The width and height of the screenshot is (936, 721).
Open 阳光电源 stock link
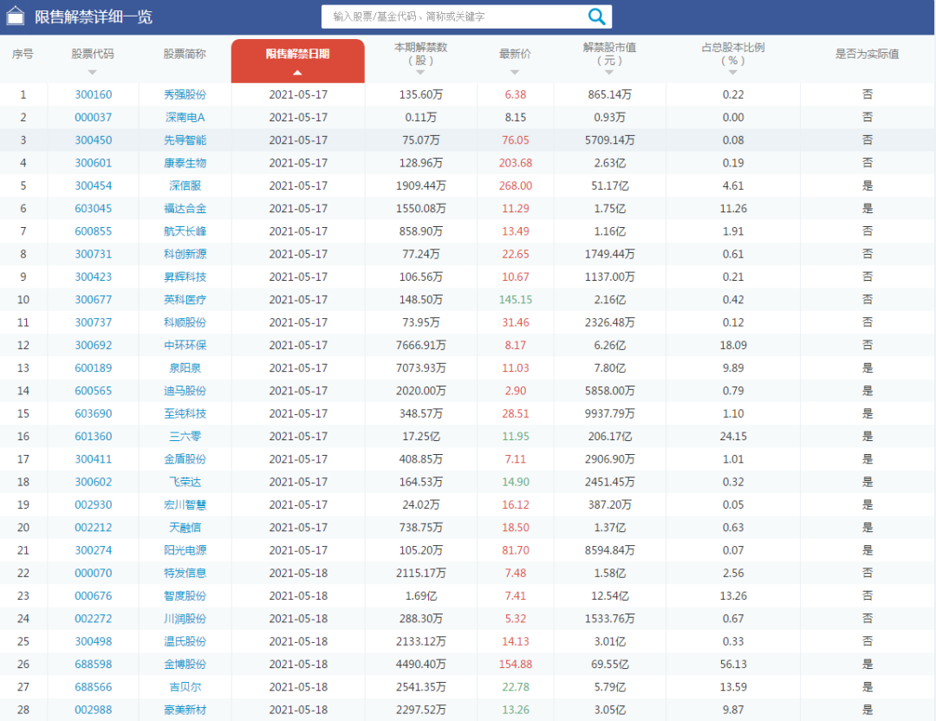tap(185, 549)
